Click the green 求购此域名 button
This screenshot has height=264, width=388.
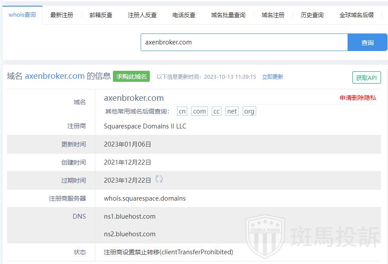(x=131, y=77)
